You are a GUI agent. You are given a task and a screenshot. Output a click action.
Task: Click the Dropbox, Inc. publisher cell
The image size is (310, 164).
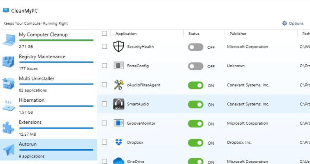(x=239, y=142)
